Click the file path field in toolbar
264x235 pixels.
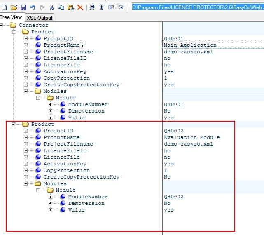198,7
